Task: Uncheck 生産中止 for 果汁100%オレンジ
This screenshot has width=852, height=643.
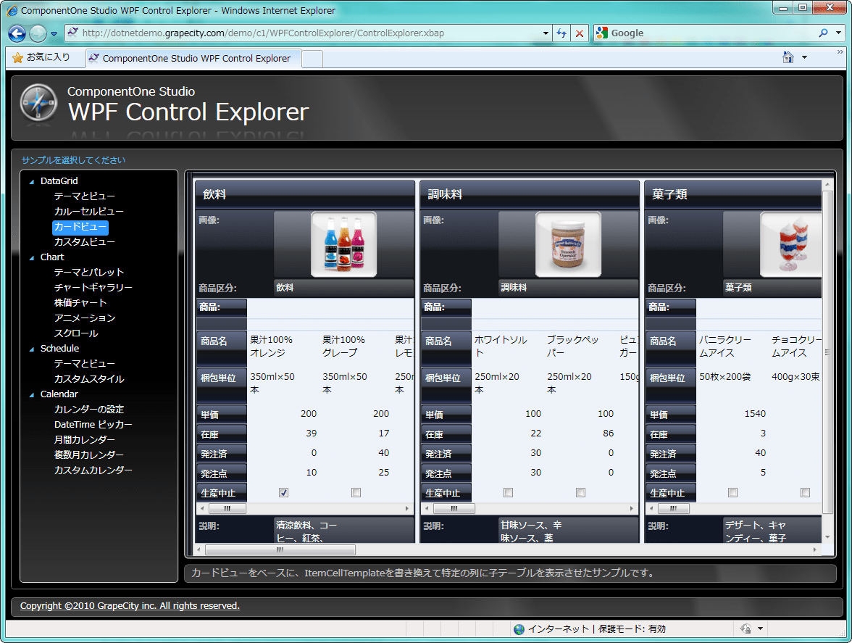Action: point(283,492)
